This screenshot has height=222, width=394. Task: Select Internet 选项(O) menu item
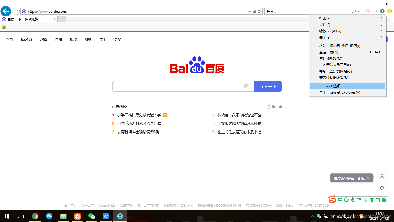[x=348, y=86]
